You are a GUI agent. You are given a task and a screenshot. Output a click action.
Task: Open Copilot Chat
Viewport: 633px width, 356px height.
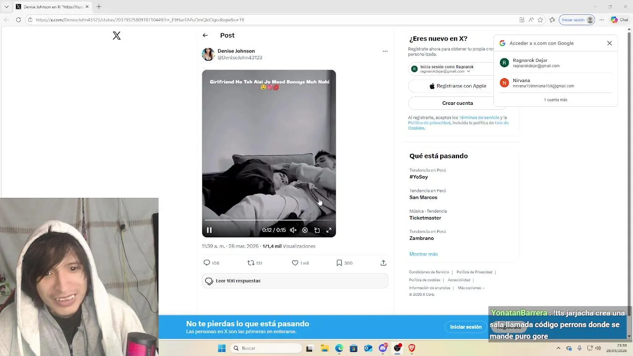[x=620, y=20]
